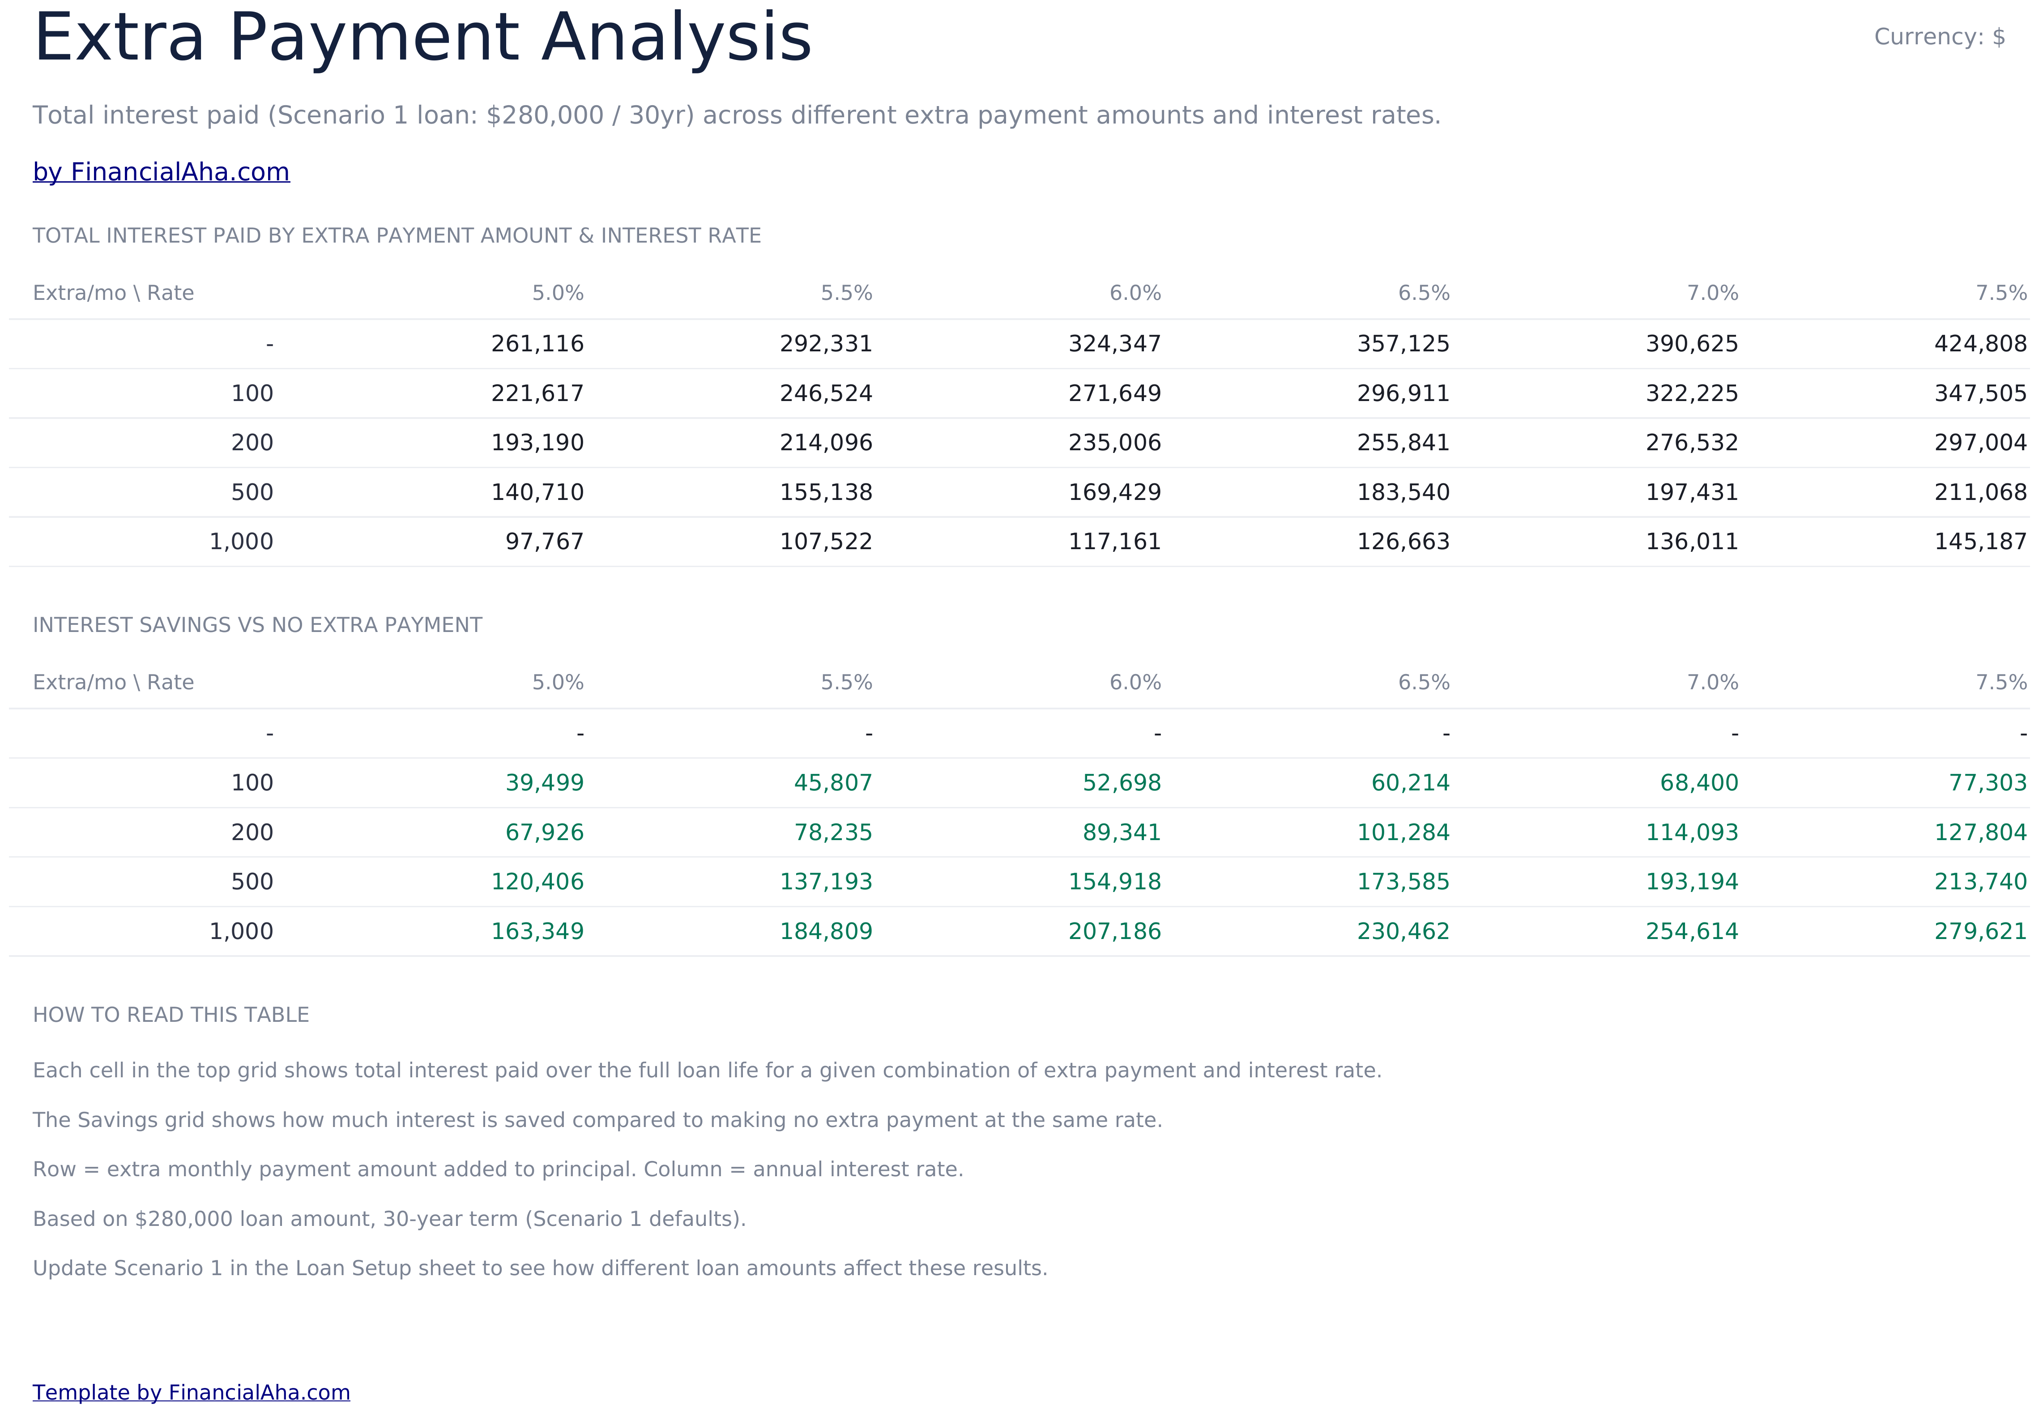Select the 213,740 savings value
2039x1413 pixels.
[1980, 882]
